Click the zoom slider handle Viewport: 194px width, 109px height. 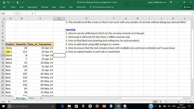tap(179, 102)
